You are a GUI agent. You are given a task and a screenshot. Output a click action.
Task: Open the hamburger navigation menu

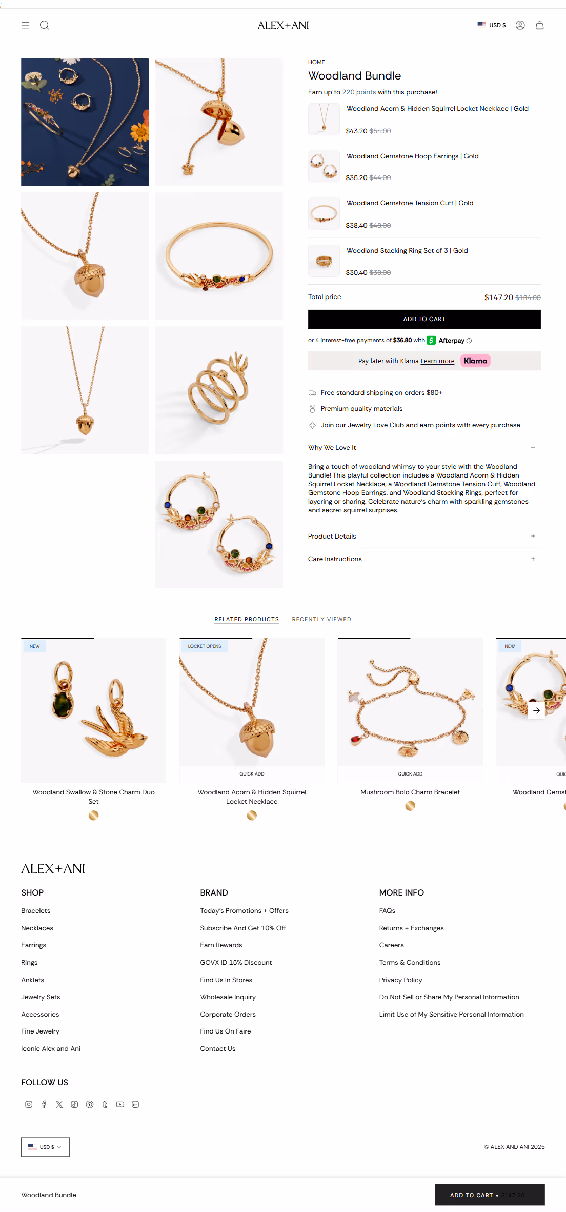25,25
